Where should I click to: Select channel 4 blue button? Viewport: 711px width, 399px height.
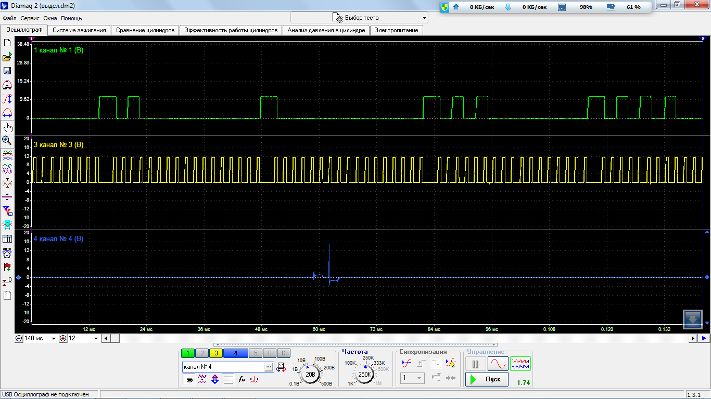coord(235,353)
